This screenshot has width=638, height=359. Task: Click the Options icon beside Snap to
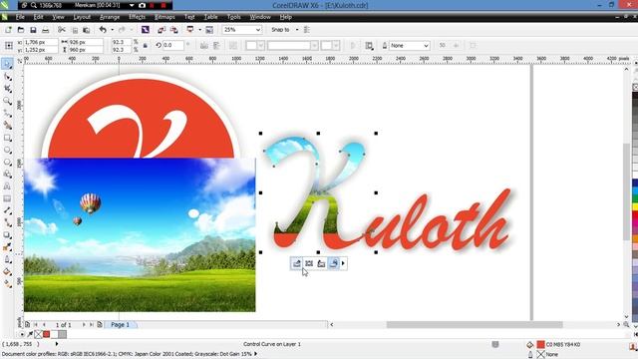click(307, 30)
